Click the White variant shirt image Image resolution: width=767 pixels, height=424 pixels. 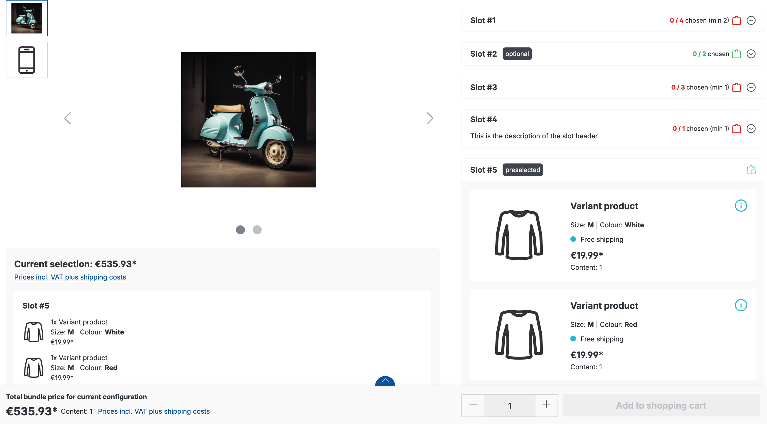[x=519, y=235]
